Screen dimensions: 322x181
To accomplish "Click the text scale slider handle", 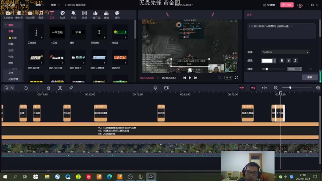I will pyautogui.click(x=266, y=69).
